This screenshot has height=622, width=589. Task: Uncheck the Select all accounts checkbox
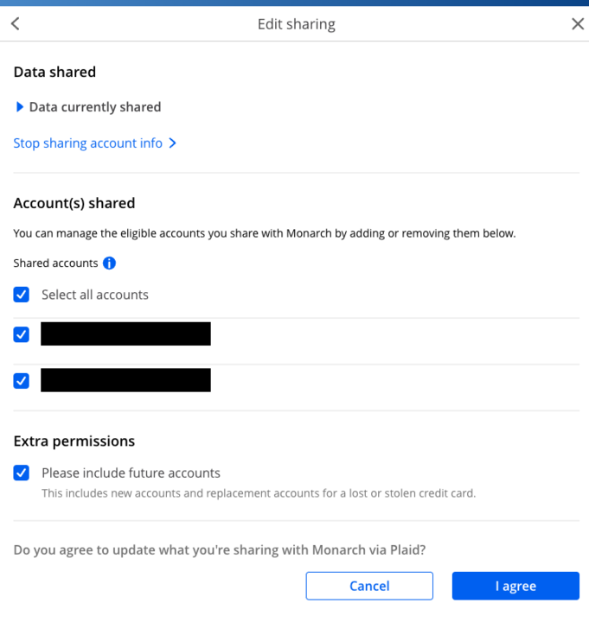(x=22, y=295)
